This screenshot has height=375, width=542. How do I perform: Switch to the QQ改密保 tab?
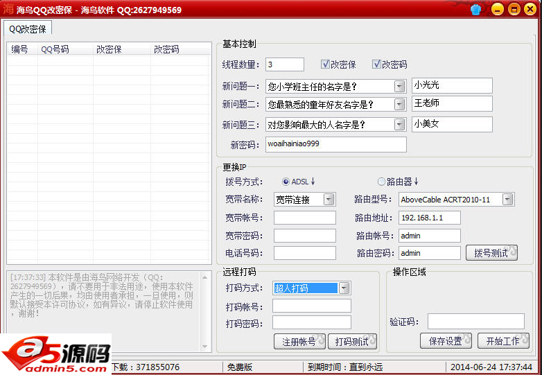click(28, 29)
